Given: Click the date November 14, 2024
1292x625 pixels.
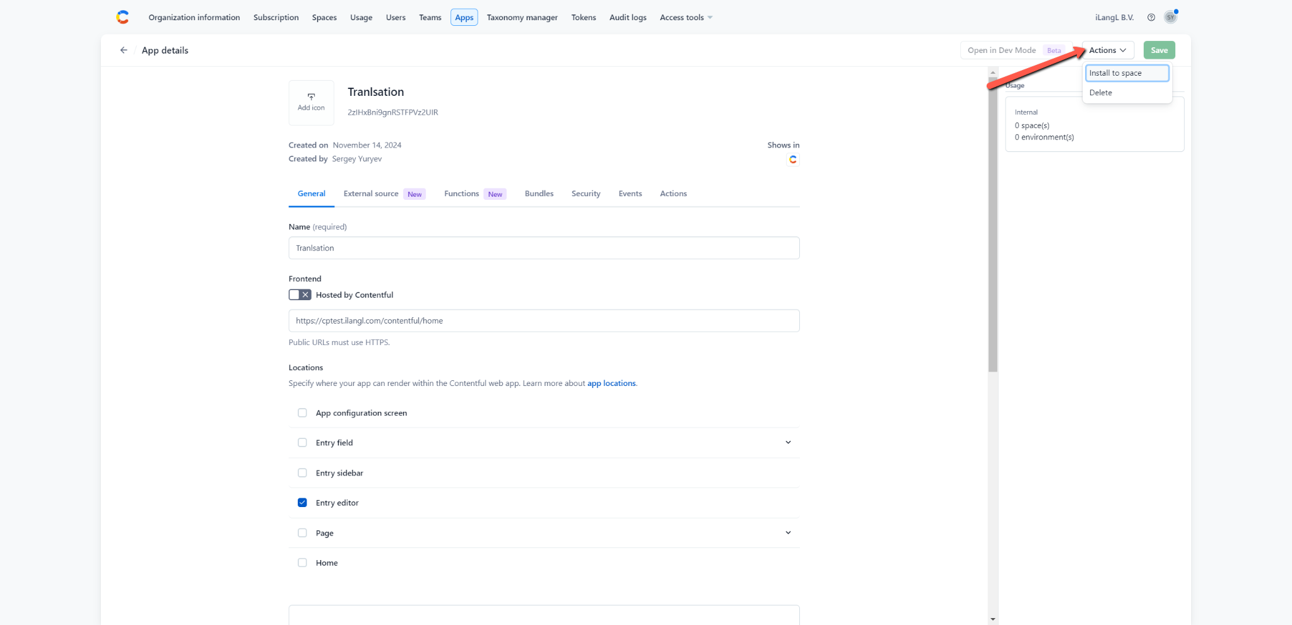Looking at the screenshot, I should 367,145.
